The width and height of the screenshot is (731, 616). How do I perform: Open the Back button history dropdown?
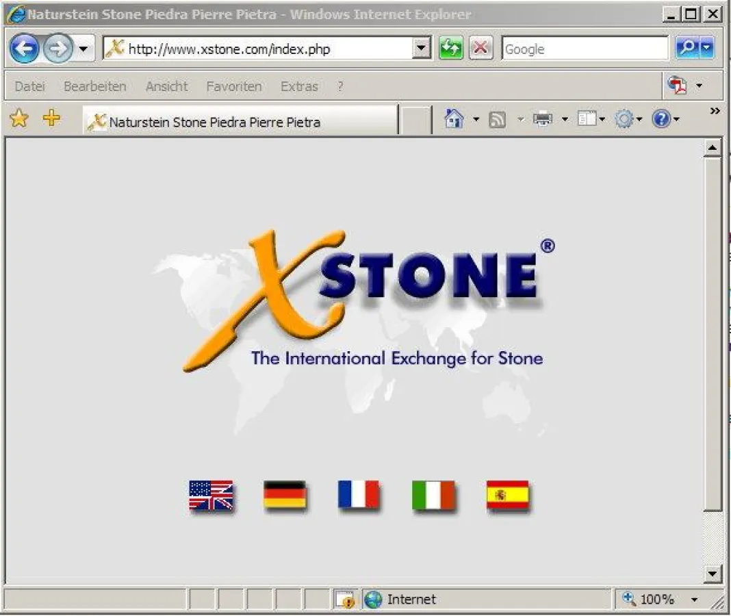coord(82,48)
